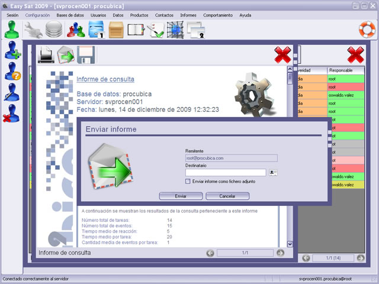Open the databases stack icon

click(54, 30)
